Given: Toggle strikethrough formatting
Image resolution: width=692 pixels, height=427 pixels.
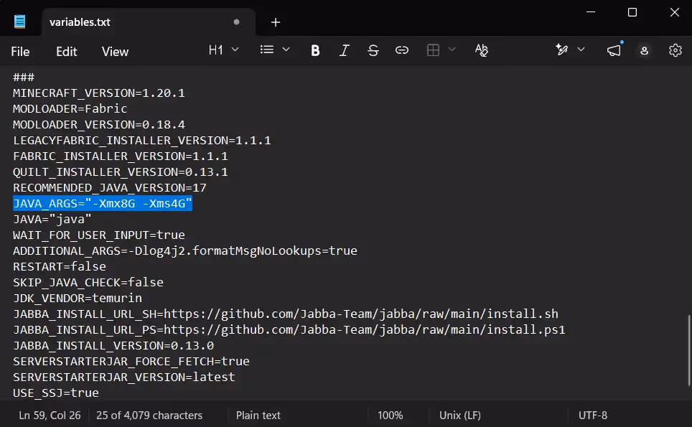Looking at the screenshot, I should tap(373, 50).
